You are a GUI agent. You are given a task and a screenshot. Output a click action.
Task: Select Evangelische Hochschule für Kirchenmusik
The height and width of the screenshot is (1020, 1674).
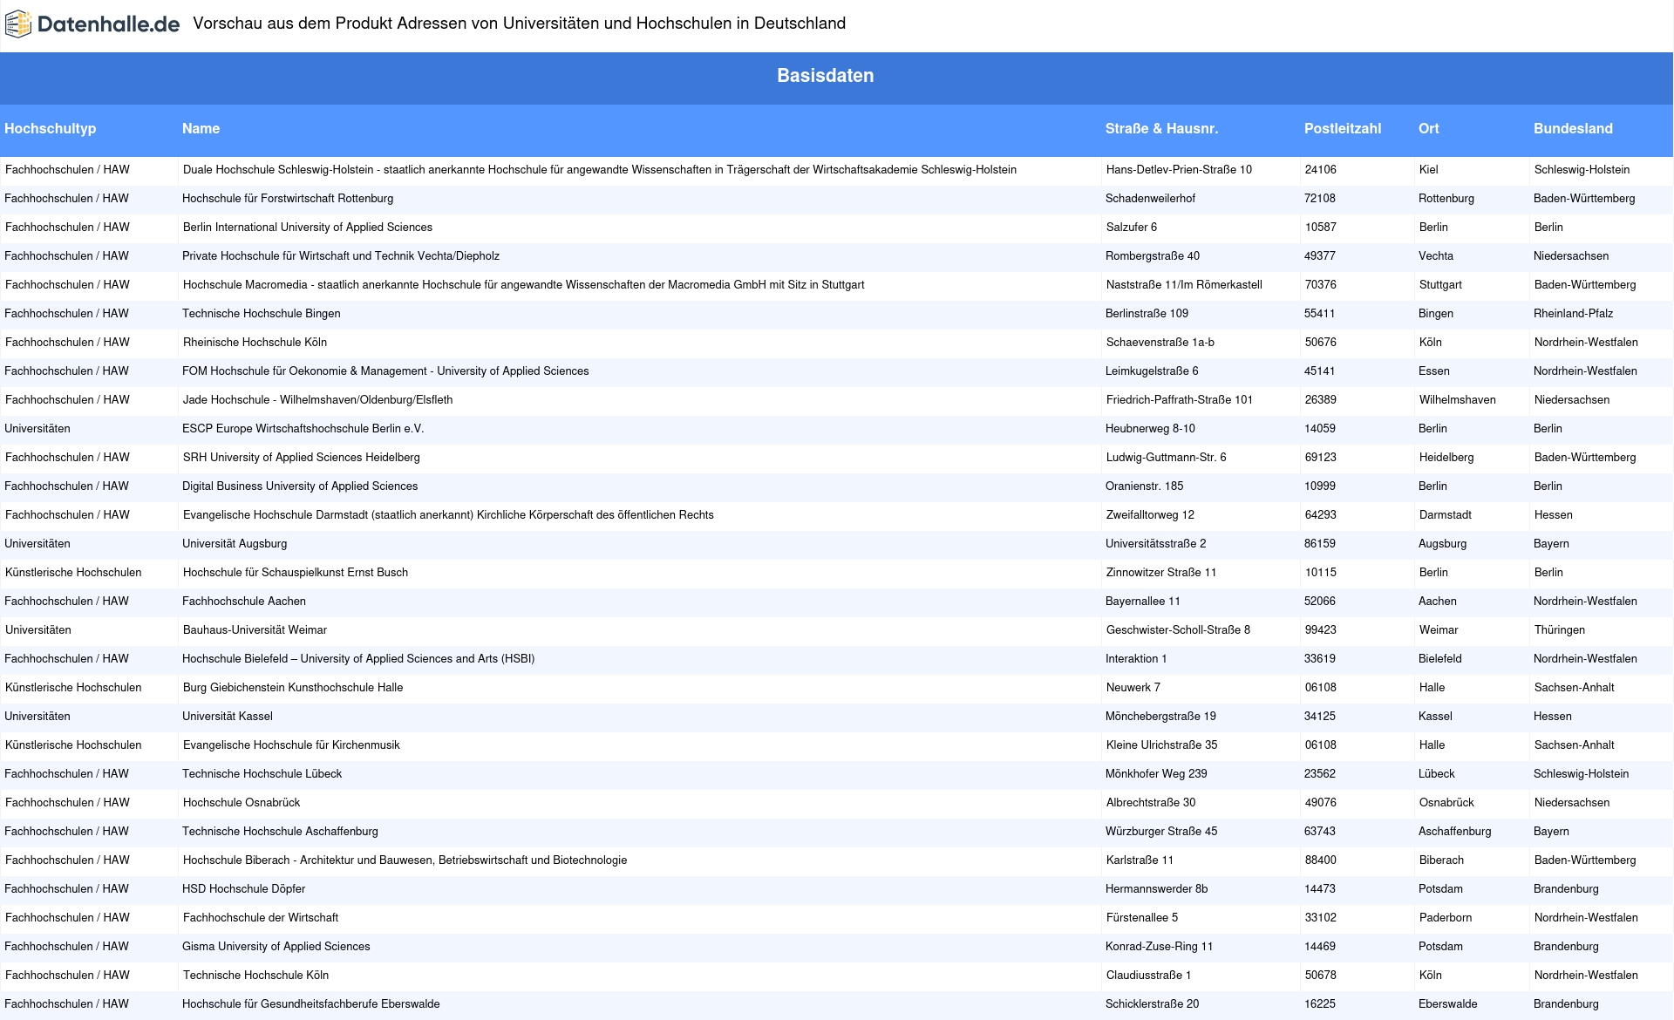[x=291, y=745]
